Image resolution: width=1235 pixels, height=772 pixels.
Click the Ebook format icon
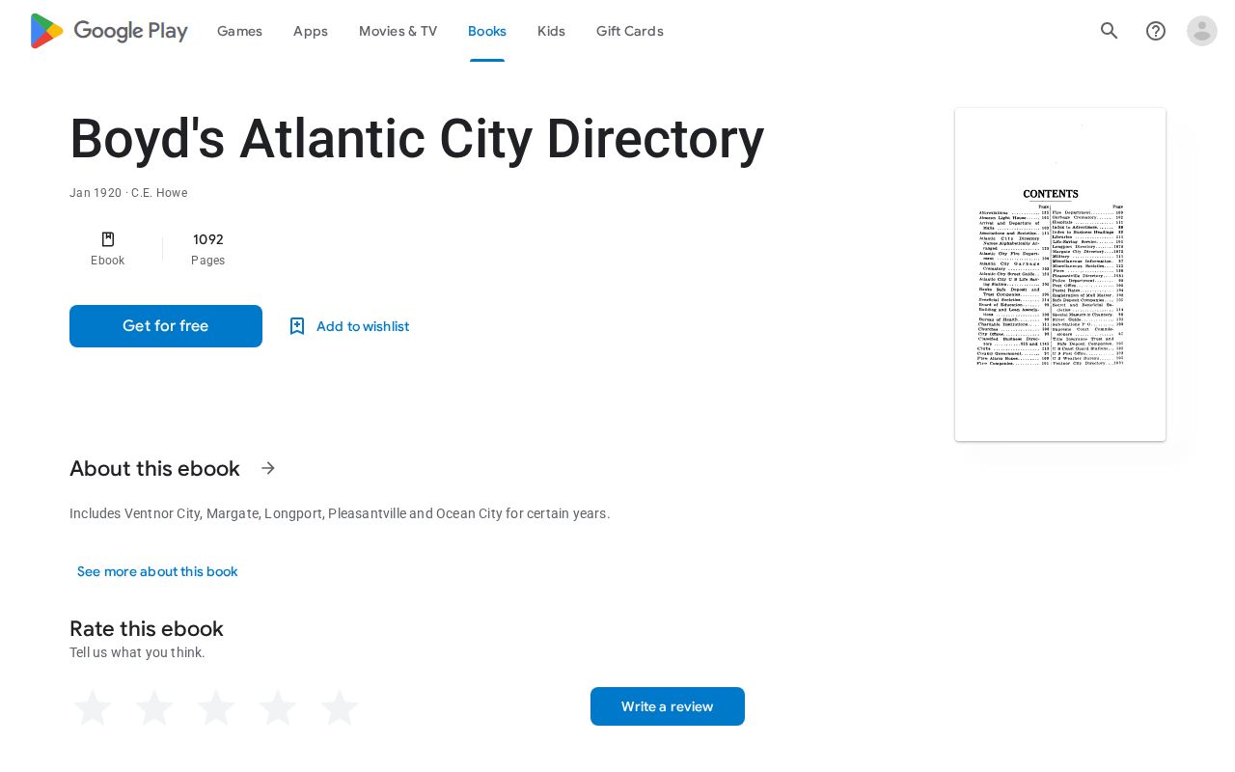coord(108,239)
